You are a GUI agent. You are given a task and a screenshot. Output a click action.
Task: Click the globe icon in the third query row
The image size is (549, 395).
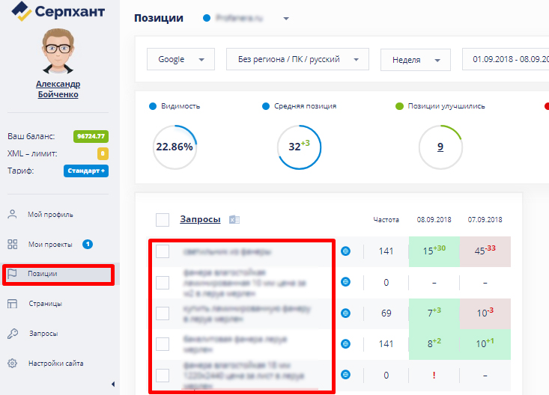(x=345, y=313)
